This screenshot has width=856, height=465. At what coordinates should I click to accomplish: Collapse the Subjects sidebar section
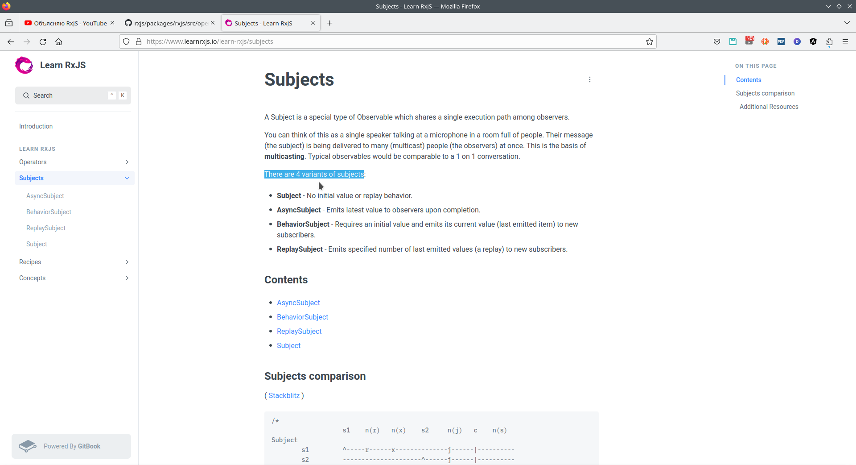(127, 178)
